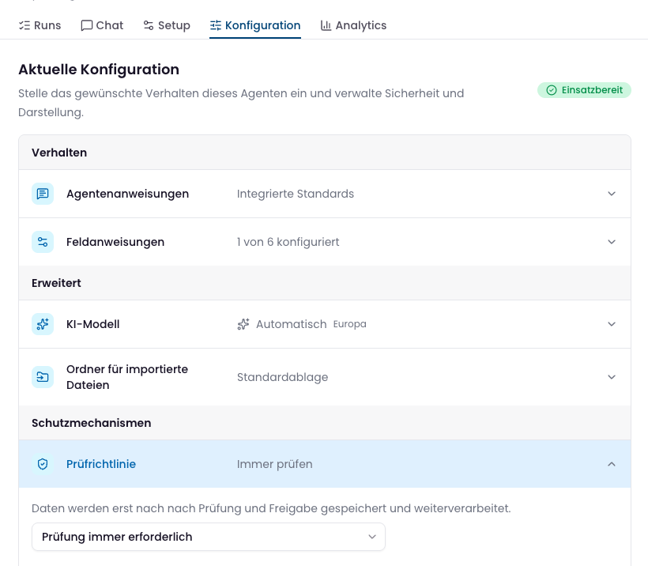Image resolution: width=648 pixels, height=566 pixels.
Task: Click the Prüfrichtlinie shield icon
Action: (43, 464)
